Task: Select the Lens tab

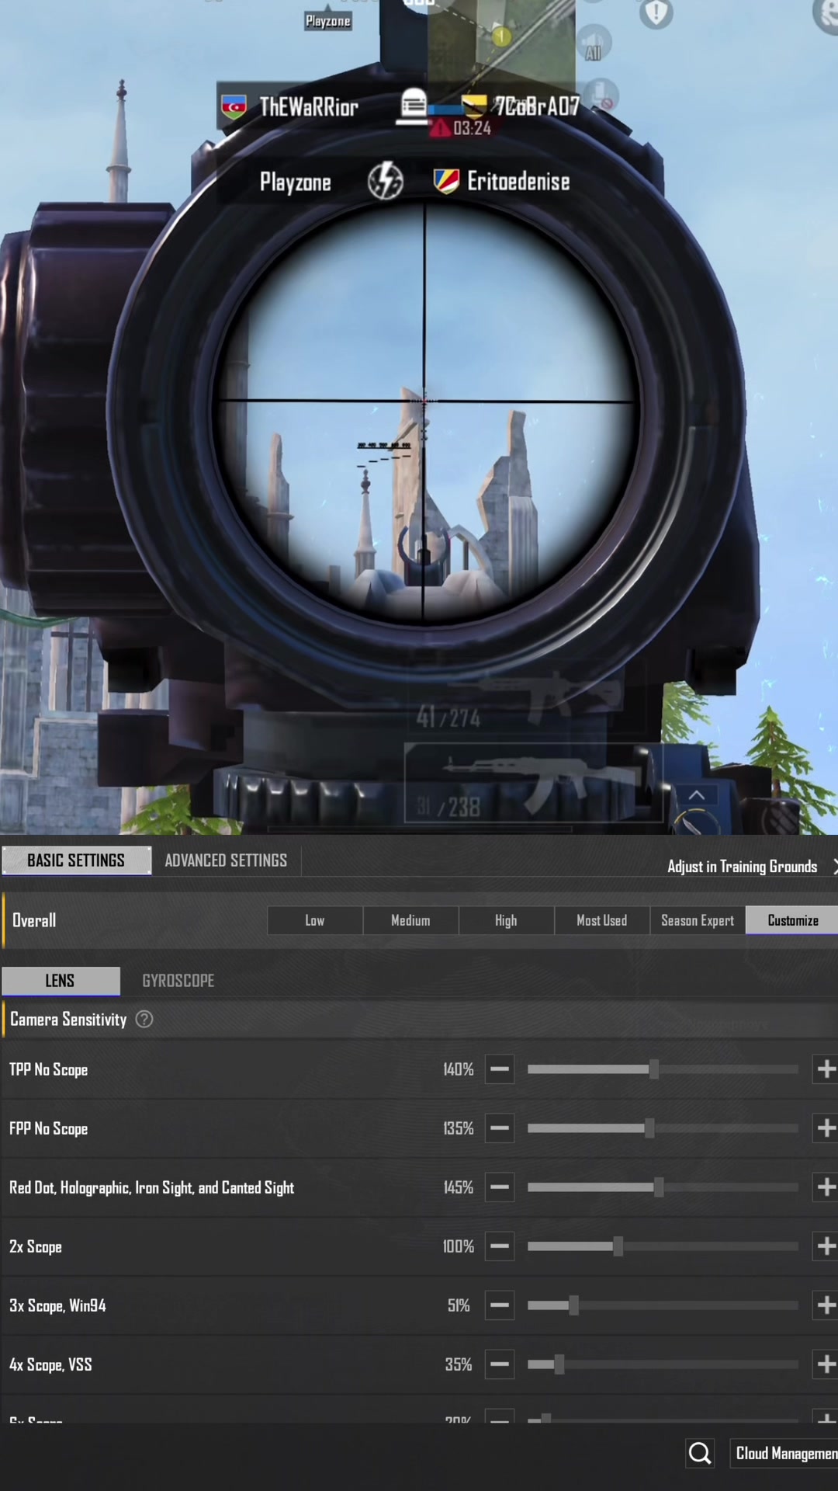Action: [61, 981]
